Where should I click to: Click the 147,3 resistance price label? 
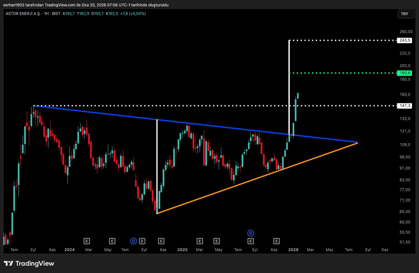click(404, 106)
